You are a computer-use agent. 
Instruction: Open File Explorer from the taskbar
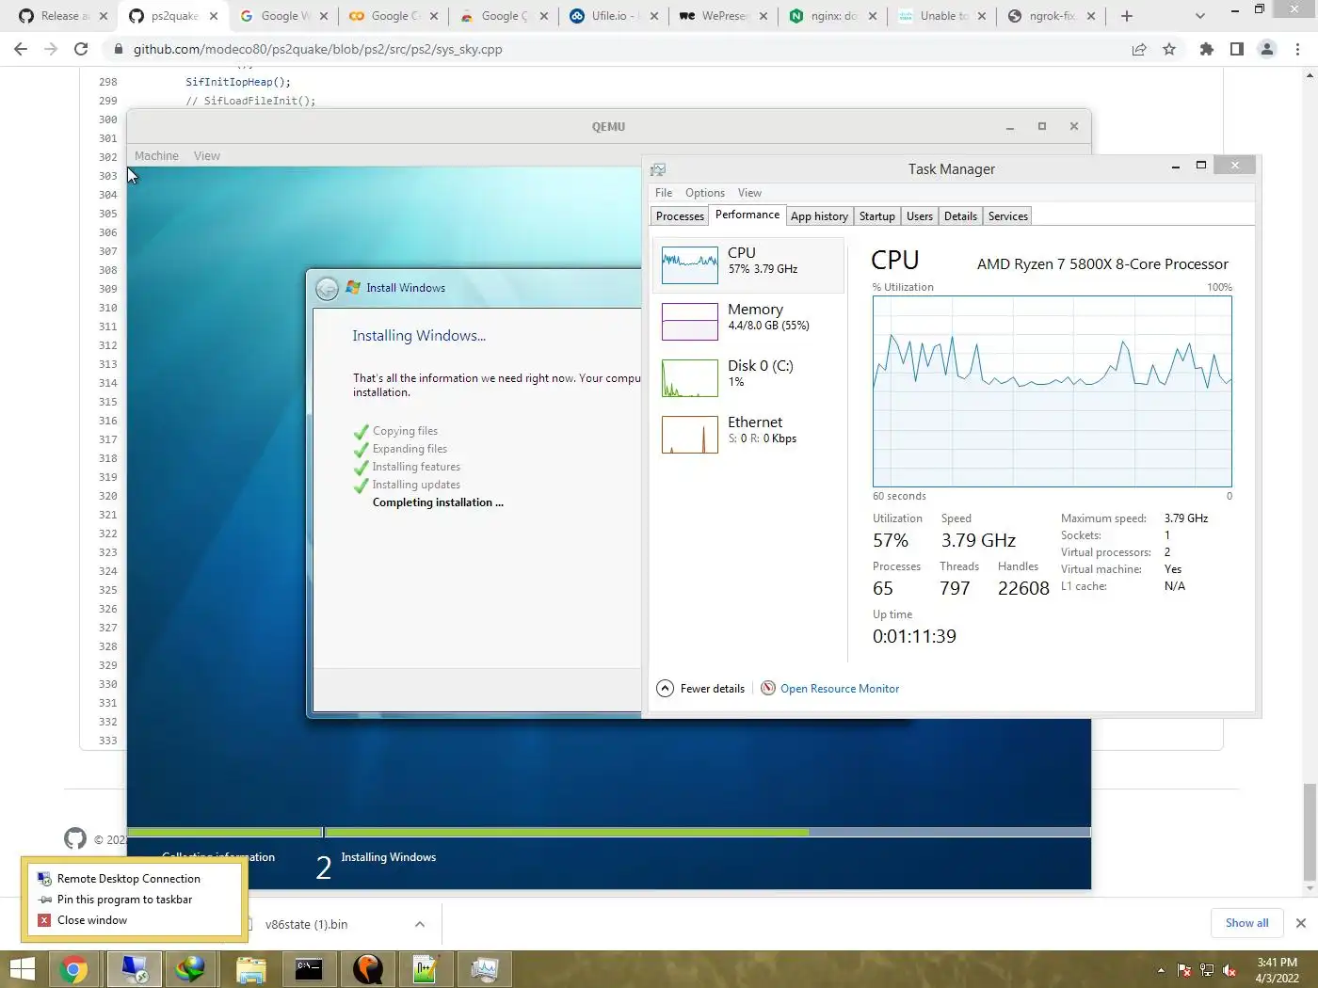coord(250,969)
